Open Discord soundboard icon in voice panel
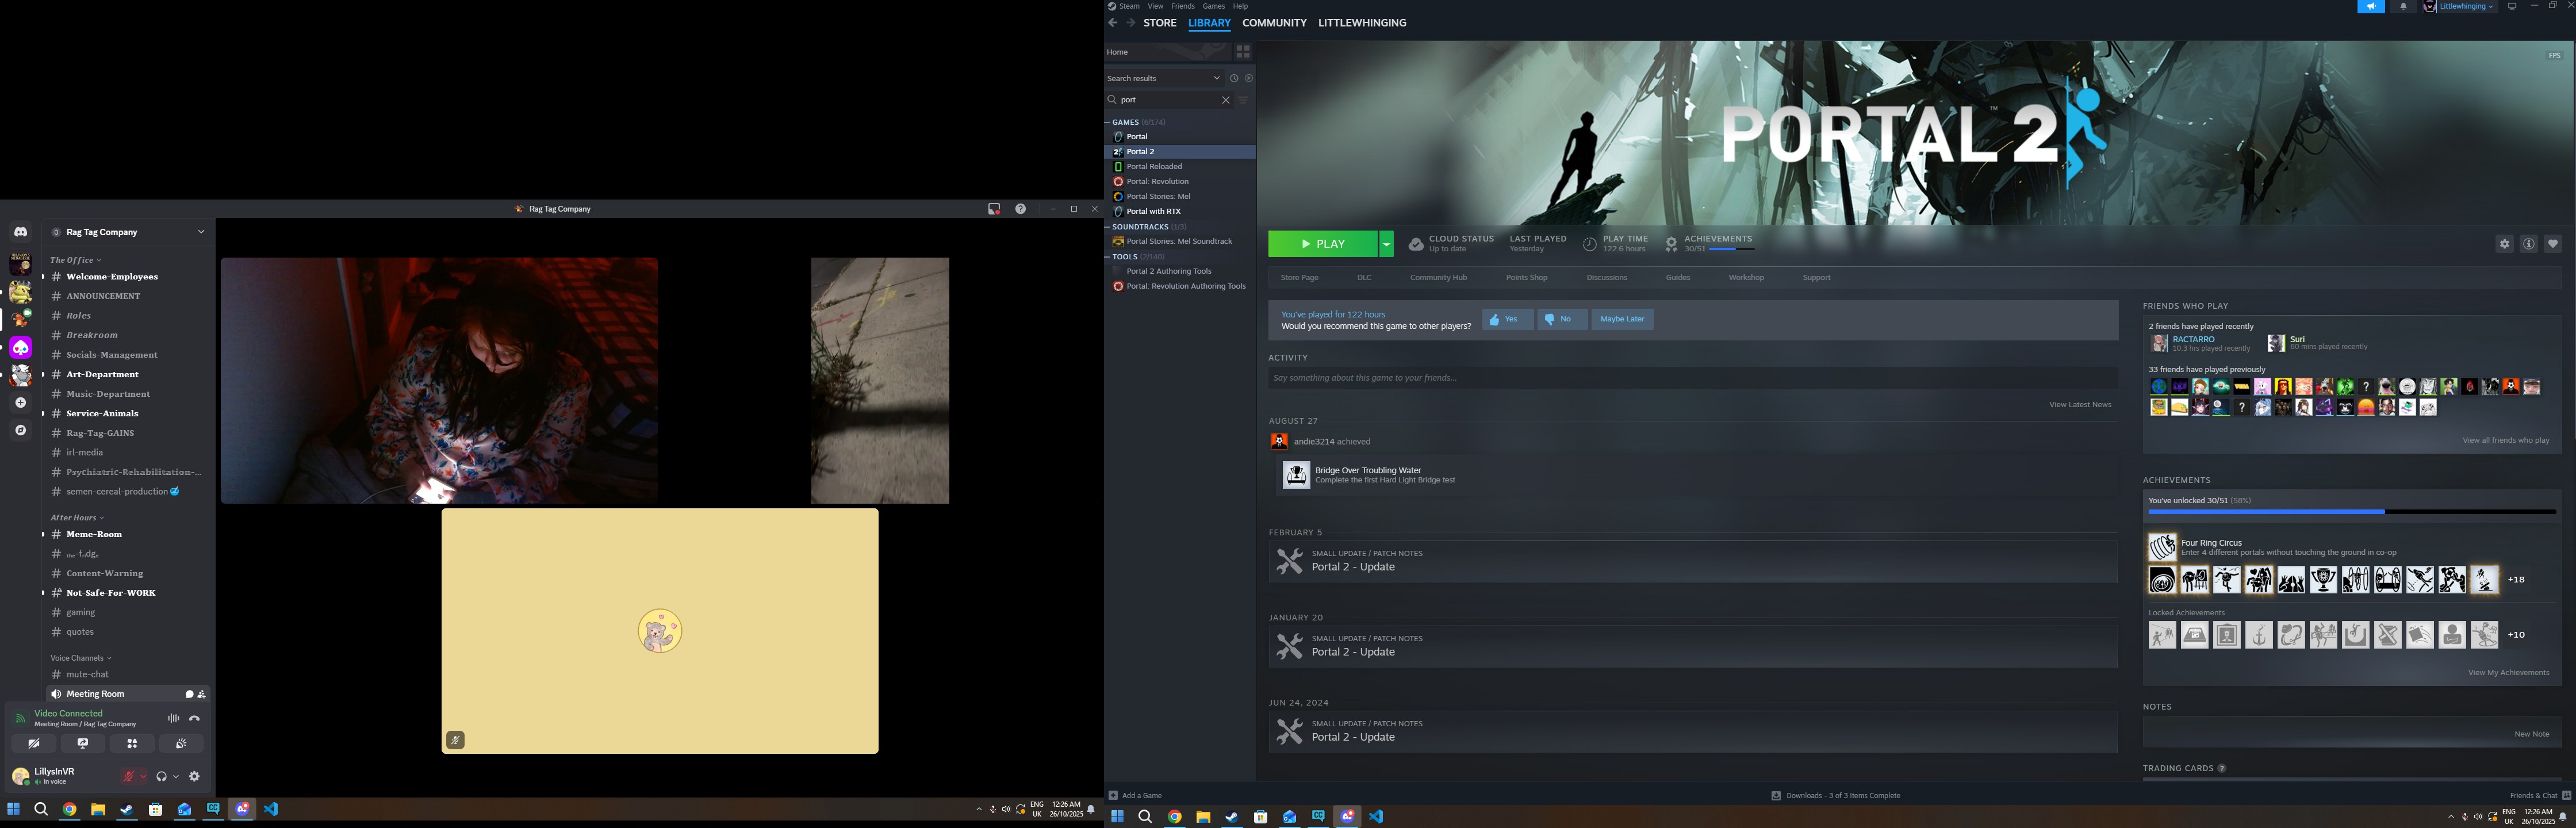Viewport: 2576px width, 828px height. click(181, 743)
